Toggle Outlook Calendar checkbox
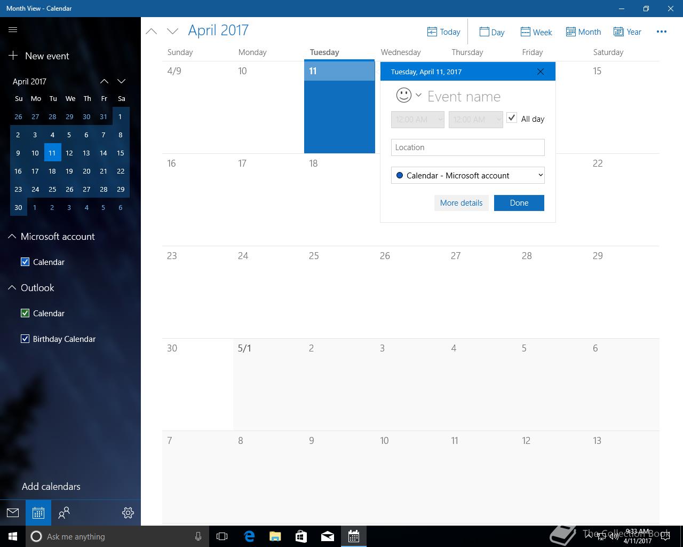The height and width of the screenshot is (547, 683). coord(25,313)
